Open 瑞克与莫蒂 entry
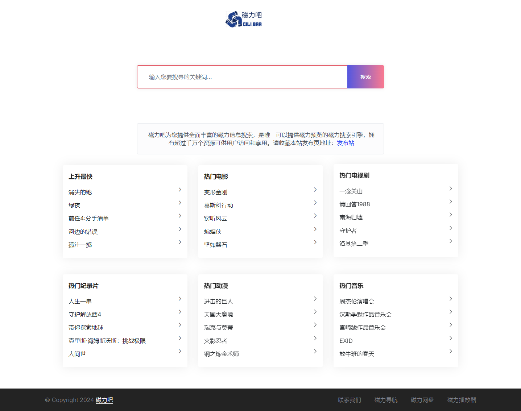This screenshot has width=521, height=411. [x=219, y=327]
